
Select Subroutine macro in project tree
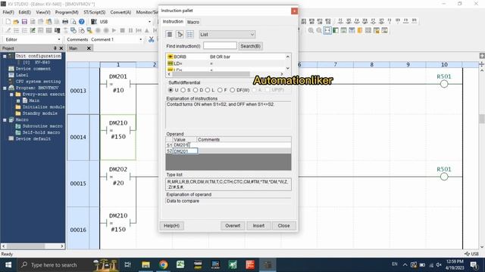click(42, 126)
